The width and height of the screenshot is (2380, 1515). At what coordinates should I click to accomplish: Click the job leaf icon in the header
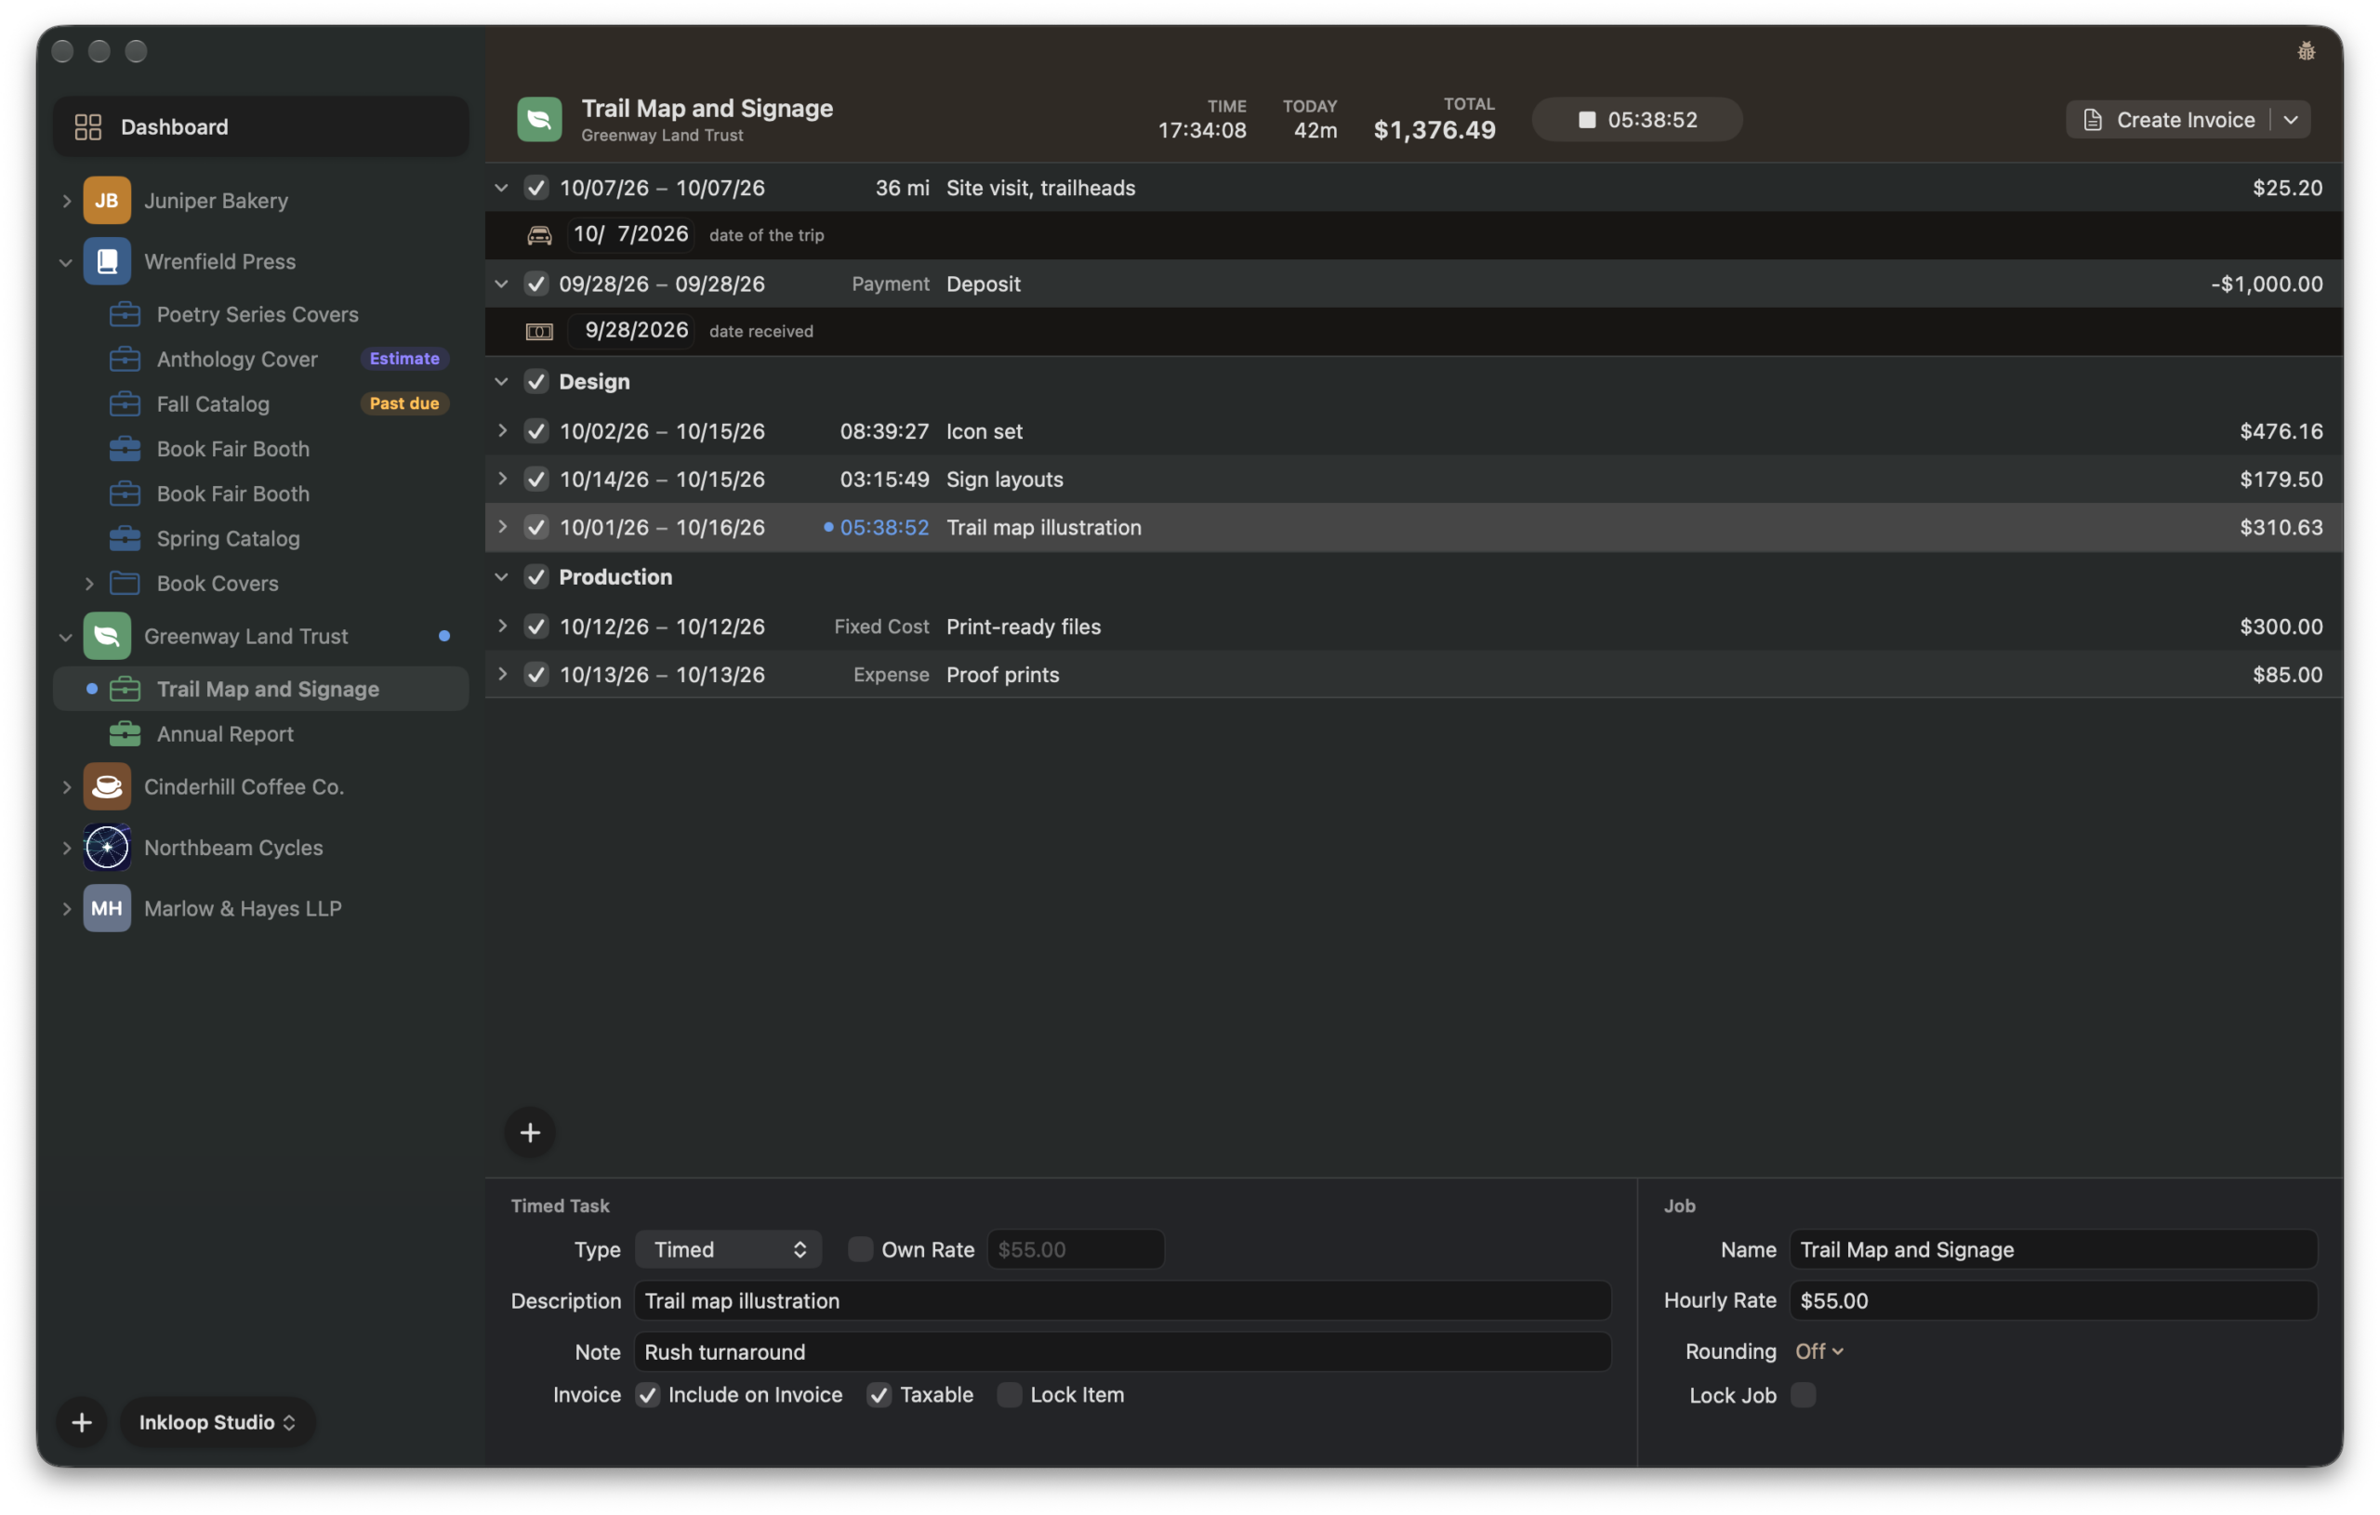539,119
